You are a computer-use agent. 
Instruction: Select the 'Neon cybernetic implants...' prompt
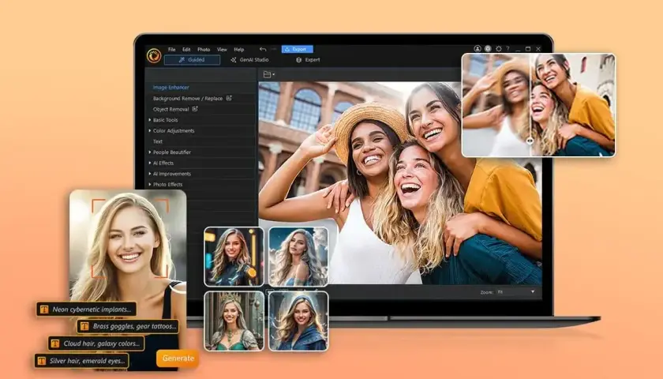[x=86, y=310]
